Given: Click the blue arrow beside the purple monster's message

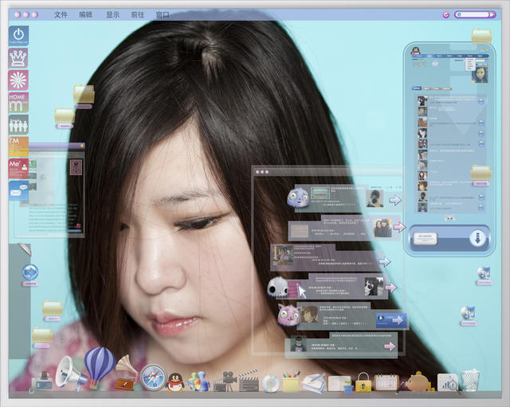Looking at the screenshot, I should (x=395, y=200).
